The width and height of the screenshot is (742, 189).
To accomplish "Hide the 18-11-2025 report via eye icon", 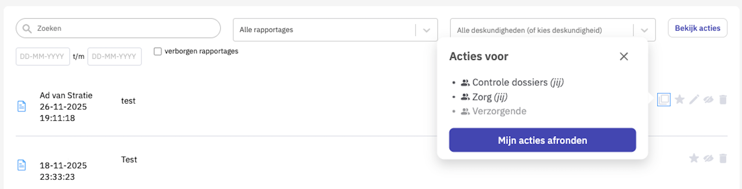I will tap(709, 158).
